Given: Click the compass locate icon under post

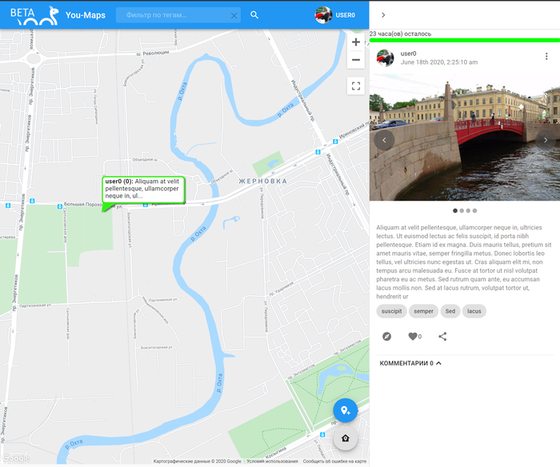Looking at the screenshot, I should (x=386, y=337).
